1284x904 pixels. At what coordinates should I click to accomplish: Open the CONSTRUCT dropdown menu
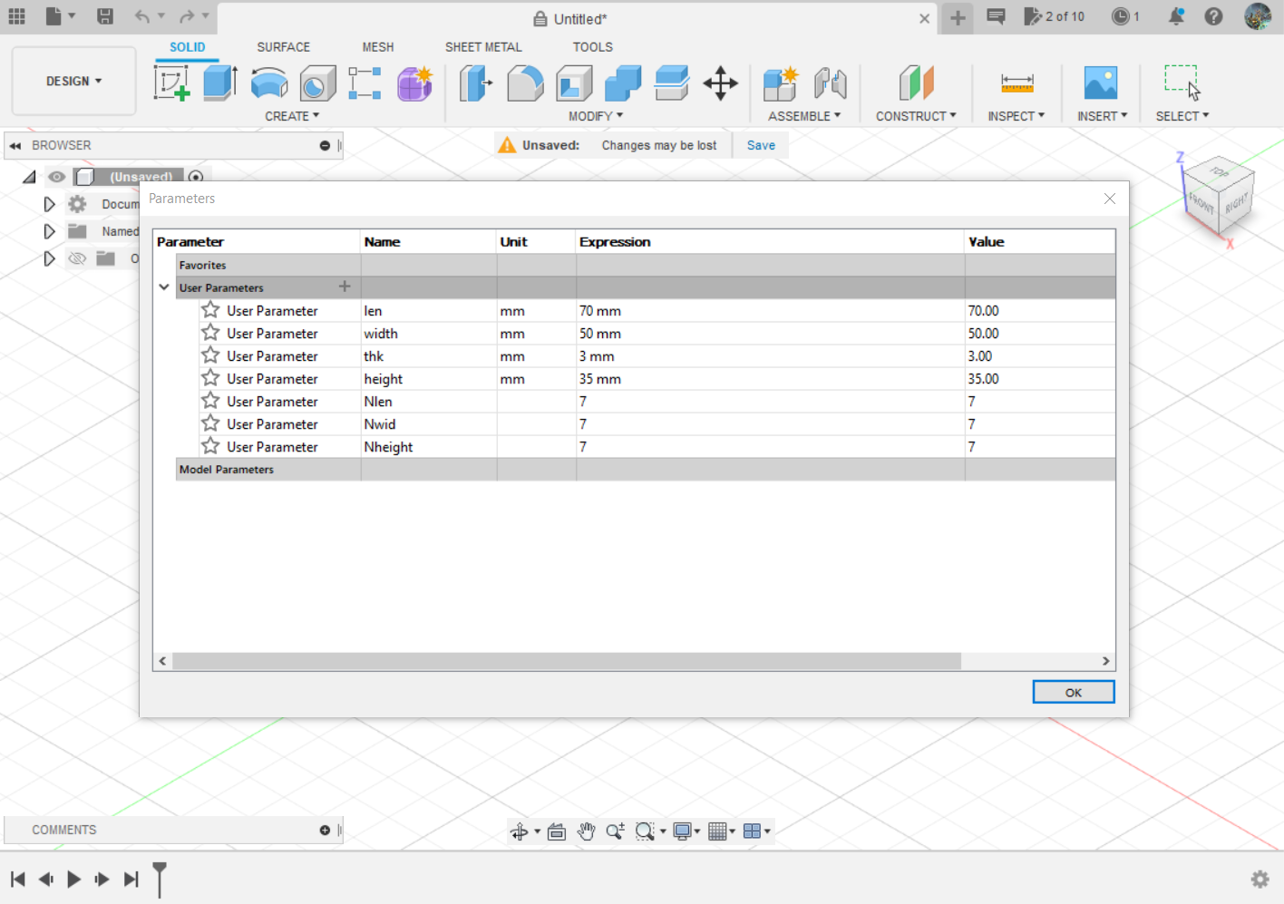916,116
